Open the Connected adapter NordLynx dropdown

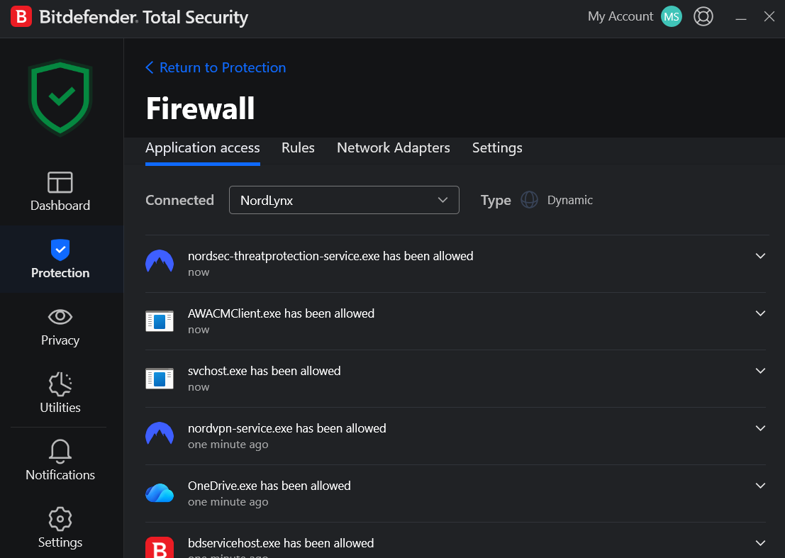click(344, 200)
